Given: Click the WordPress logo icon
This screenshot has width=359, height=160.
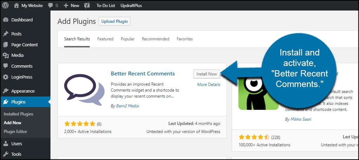Looking at the screenshot, I should pyautogui.click(x=5, y=5).
